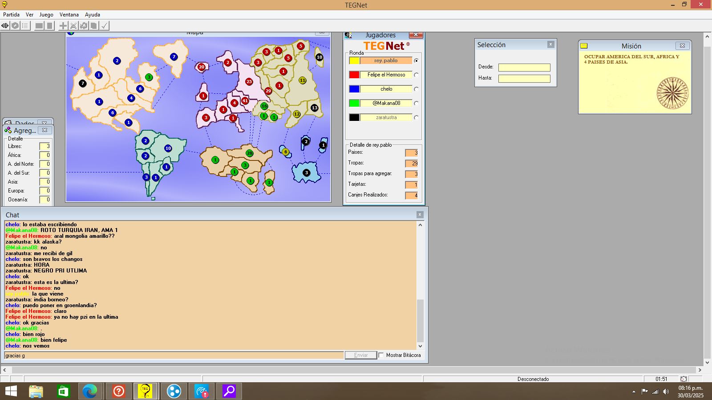712x400 pixels.
Task: Click the Desde input field
Action: [x=524, y=68]
